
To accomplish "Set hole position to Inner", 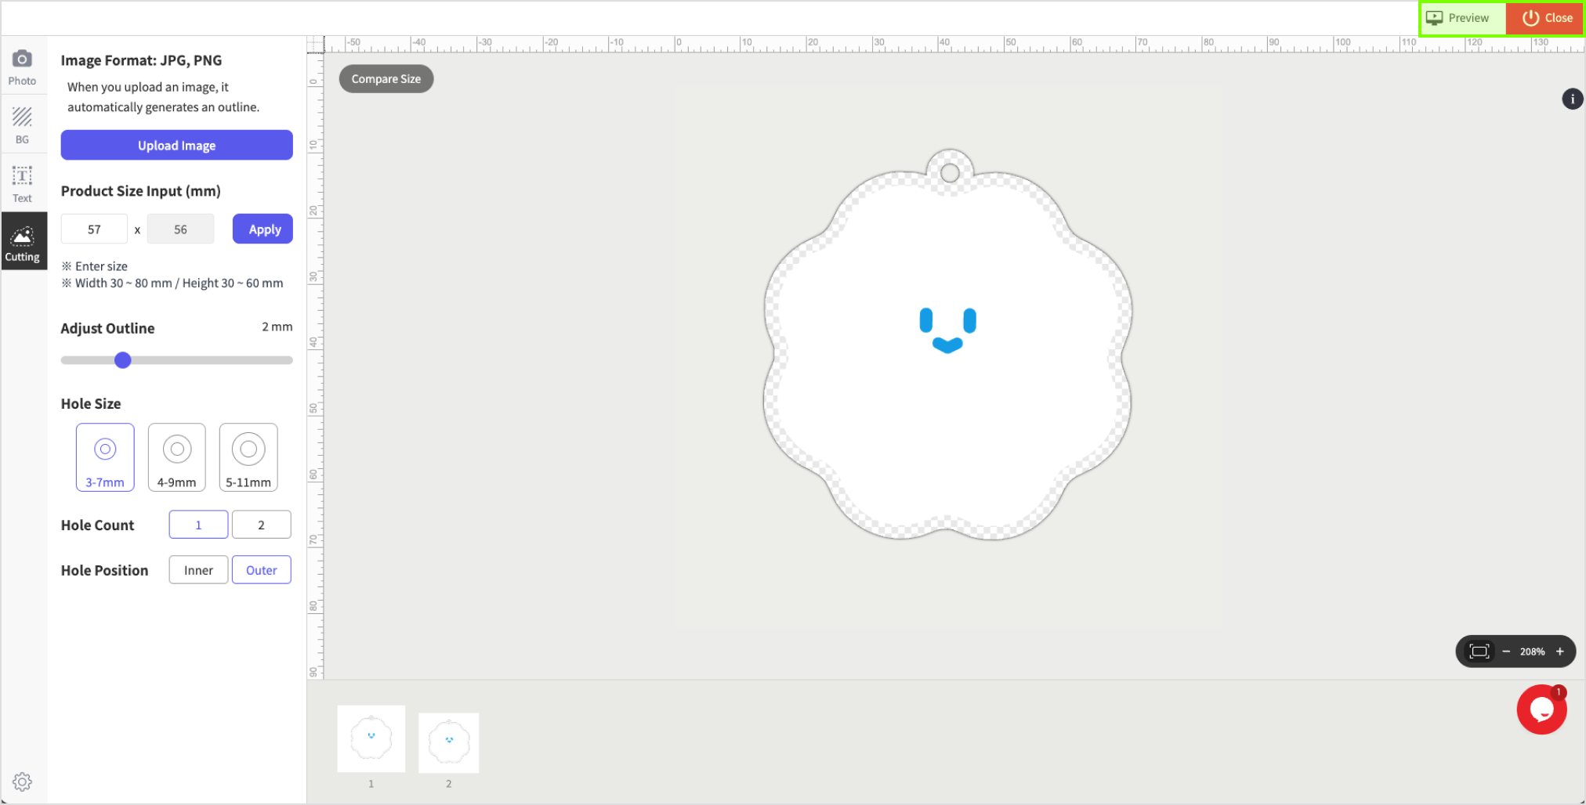I will pos(198,570).
